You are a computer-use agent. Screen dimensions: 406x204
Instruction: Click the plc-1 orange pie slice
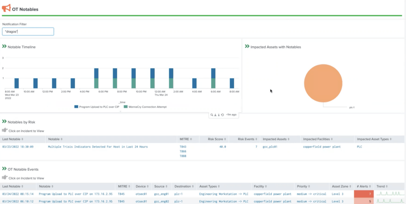[x=323, y=83]
